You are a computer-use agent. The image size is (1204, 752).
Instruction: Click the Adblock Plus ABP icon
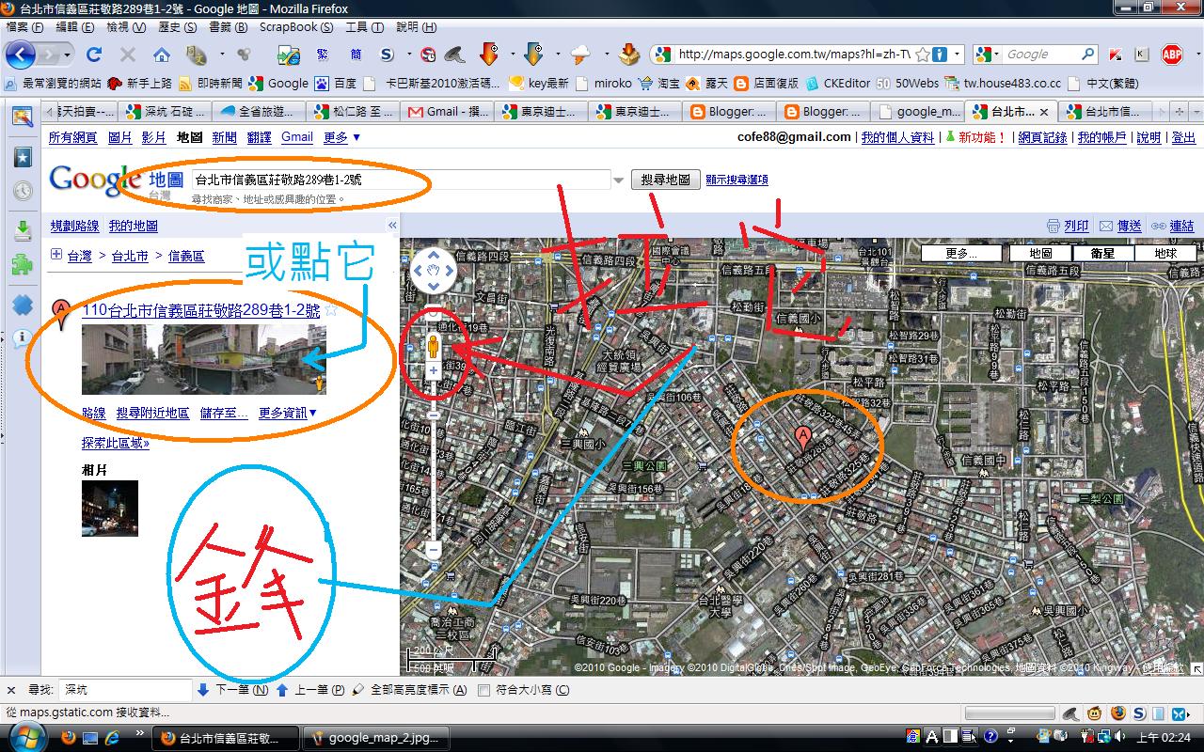tap(1171, 55)
